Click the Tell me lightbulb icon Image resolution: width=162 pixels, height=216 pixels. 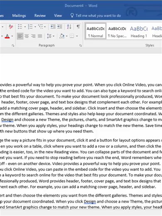(72, 15)
